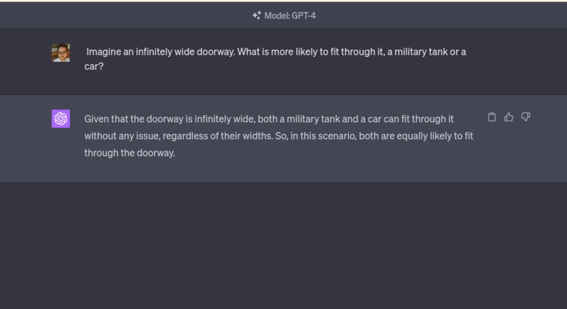This screenshot has width=567, height=309.
Task: Click the word 'GPT-4' in the header
Action: pyautogui.click(x=304, y=15)
